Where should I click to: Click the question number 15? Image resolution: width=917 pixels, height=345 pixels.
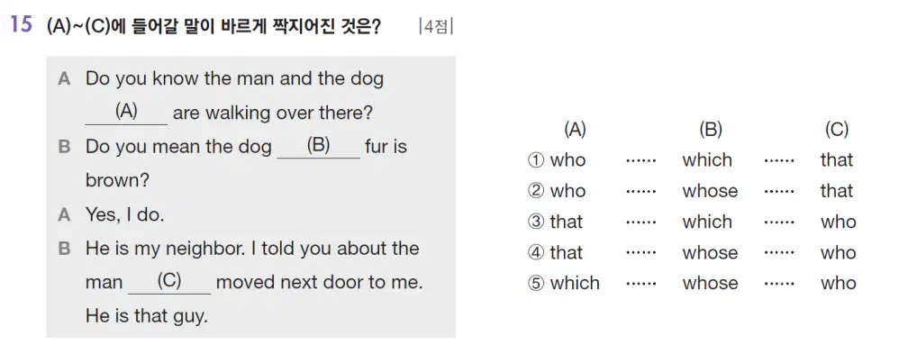pos(21,27)
